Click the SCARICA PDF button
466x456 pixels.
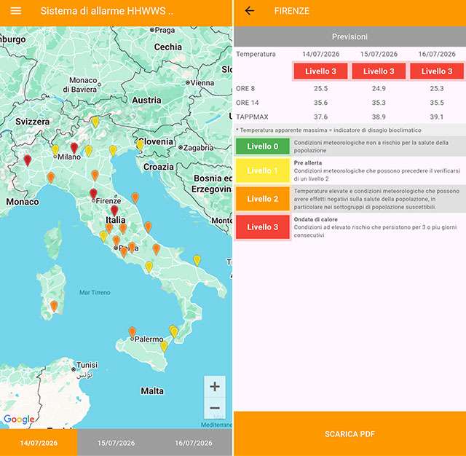349,434
